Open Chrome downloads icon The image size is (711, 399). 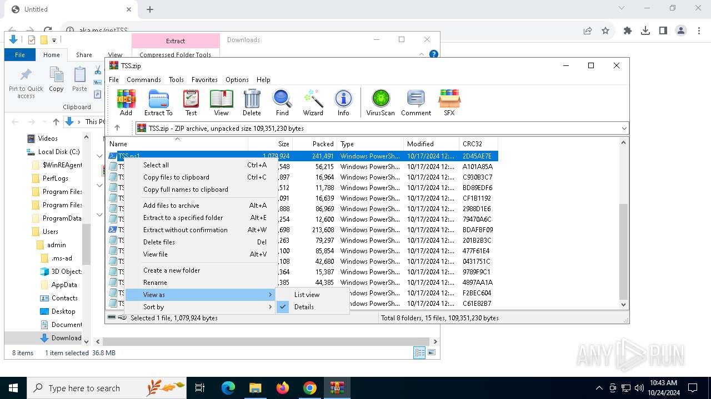645,31
